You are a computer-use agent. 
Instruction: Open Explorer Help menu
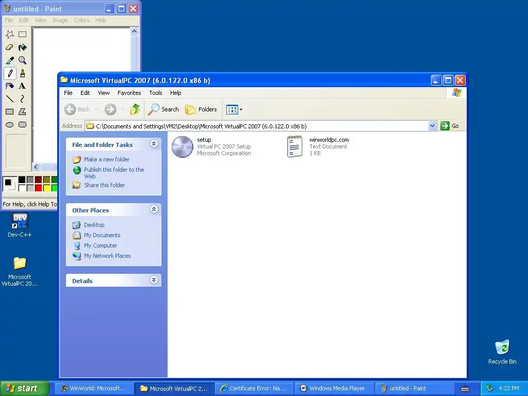point(175,93)
